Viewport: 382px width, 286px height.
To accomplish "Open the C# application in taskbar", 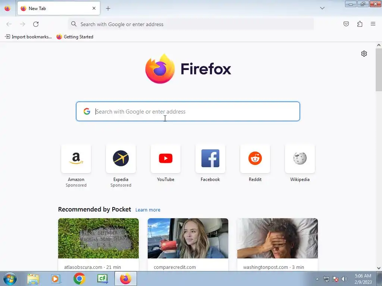I will [x=103, y=279].
